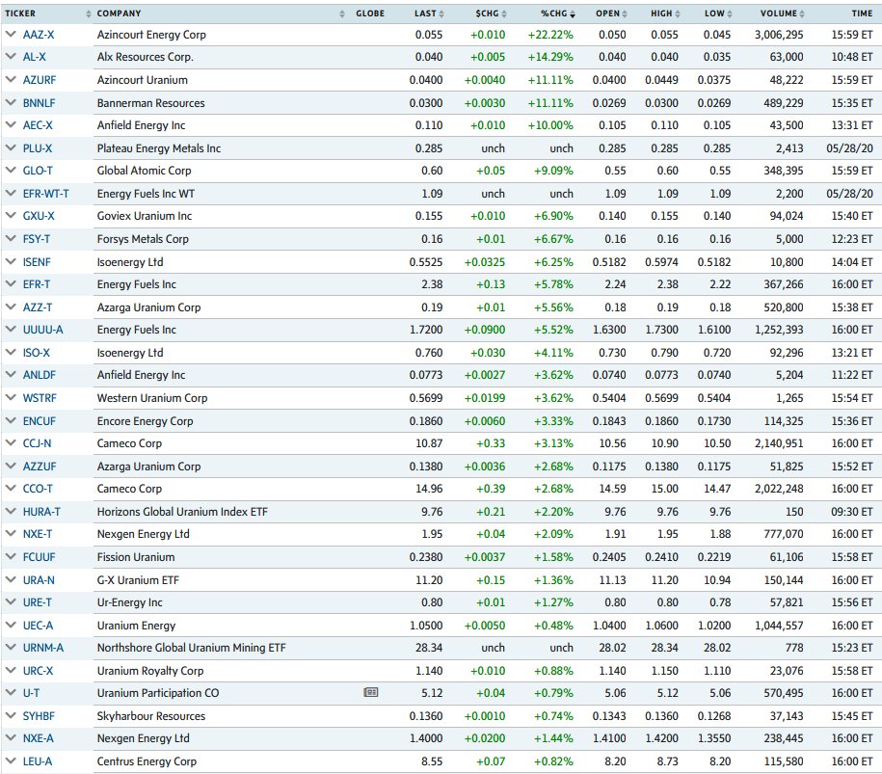Click the GLOBE column header

[x=370, y=13]
